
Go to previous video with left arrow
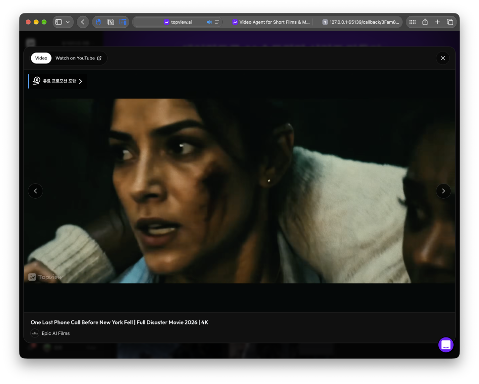coord(35,191)
